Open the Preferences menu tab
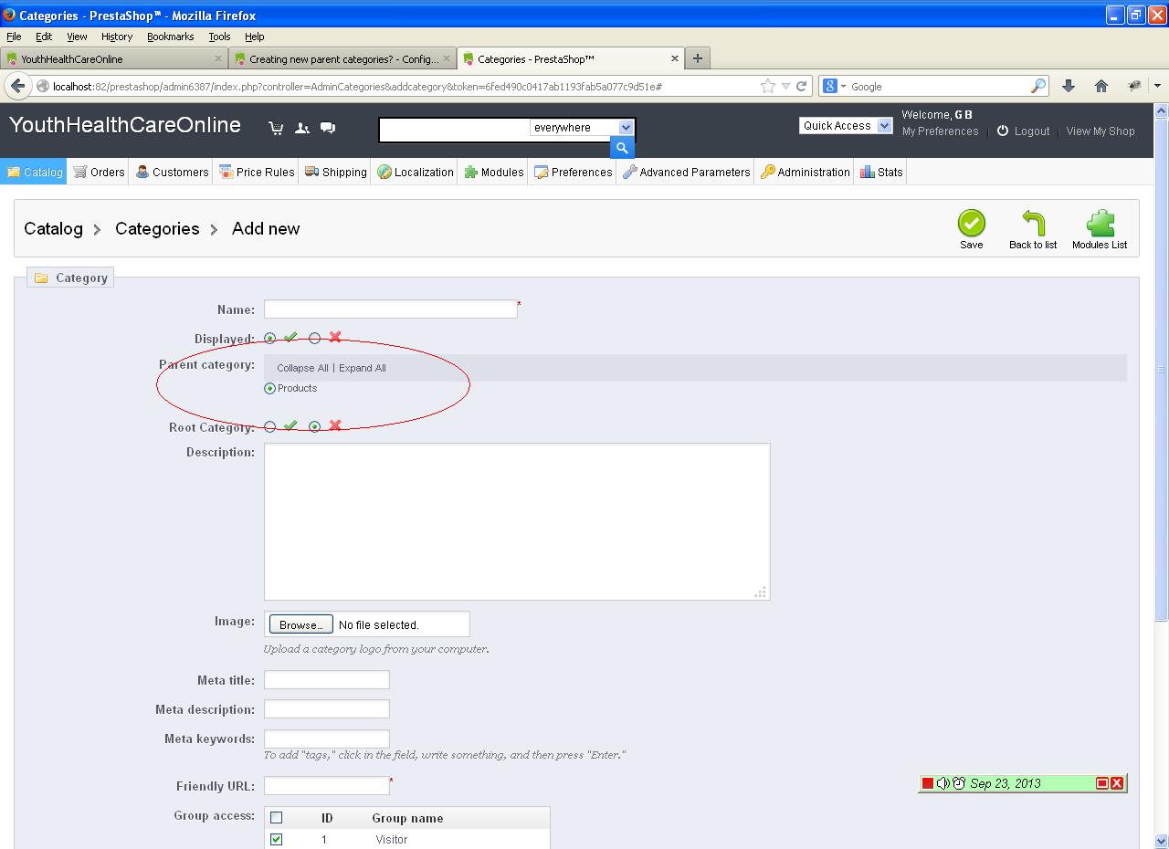This screenshot has width=1169, height=849. (x=573, y=172)
